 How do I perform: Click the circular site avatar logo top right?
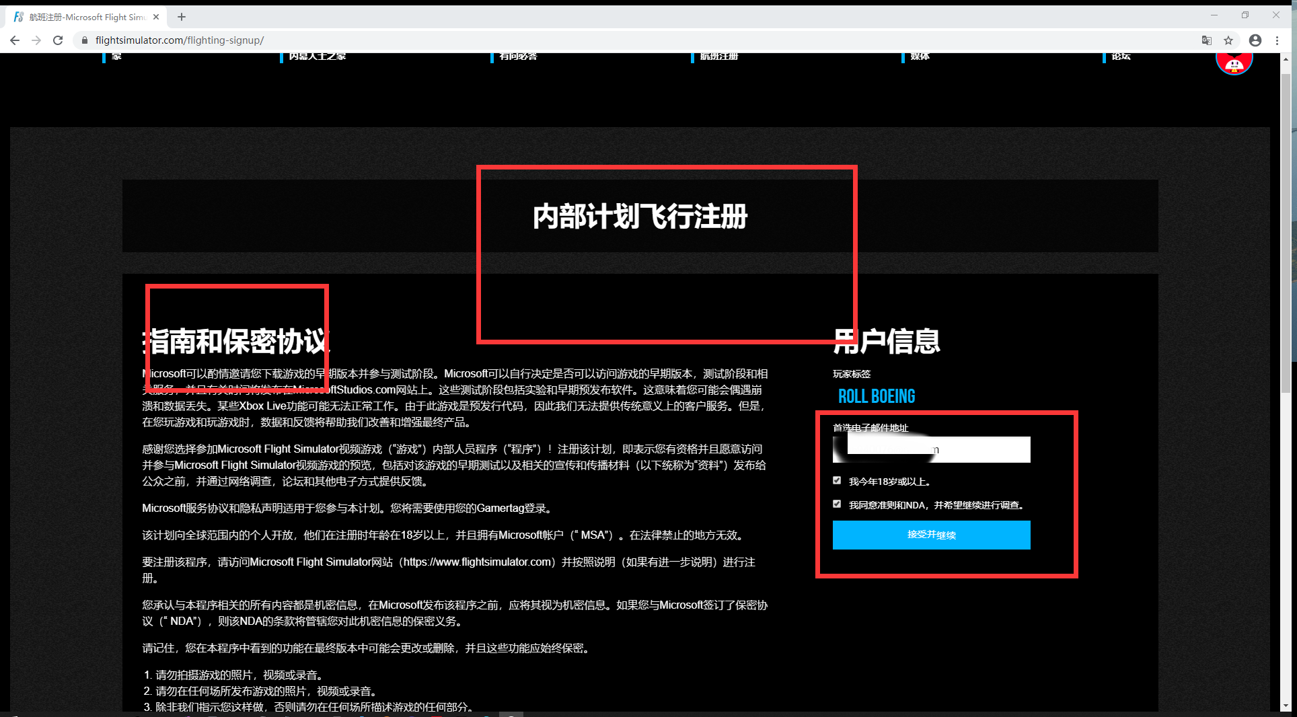[1234, 61]
